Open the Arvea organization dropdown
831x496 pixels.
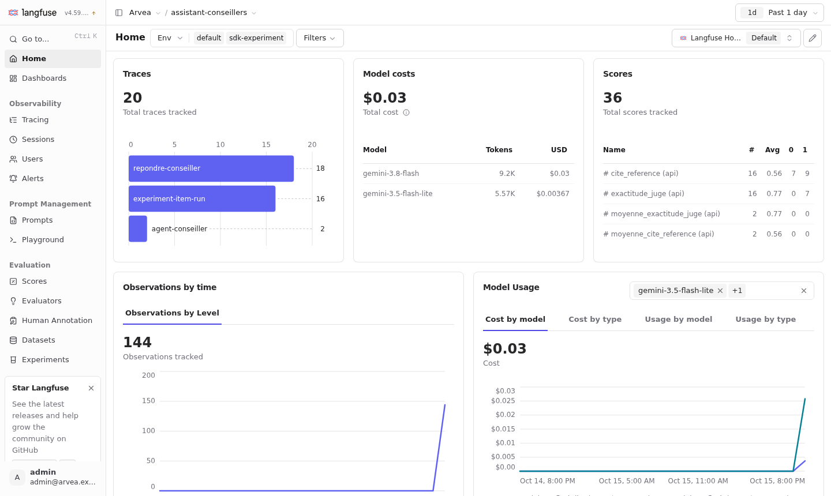145,13
